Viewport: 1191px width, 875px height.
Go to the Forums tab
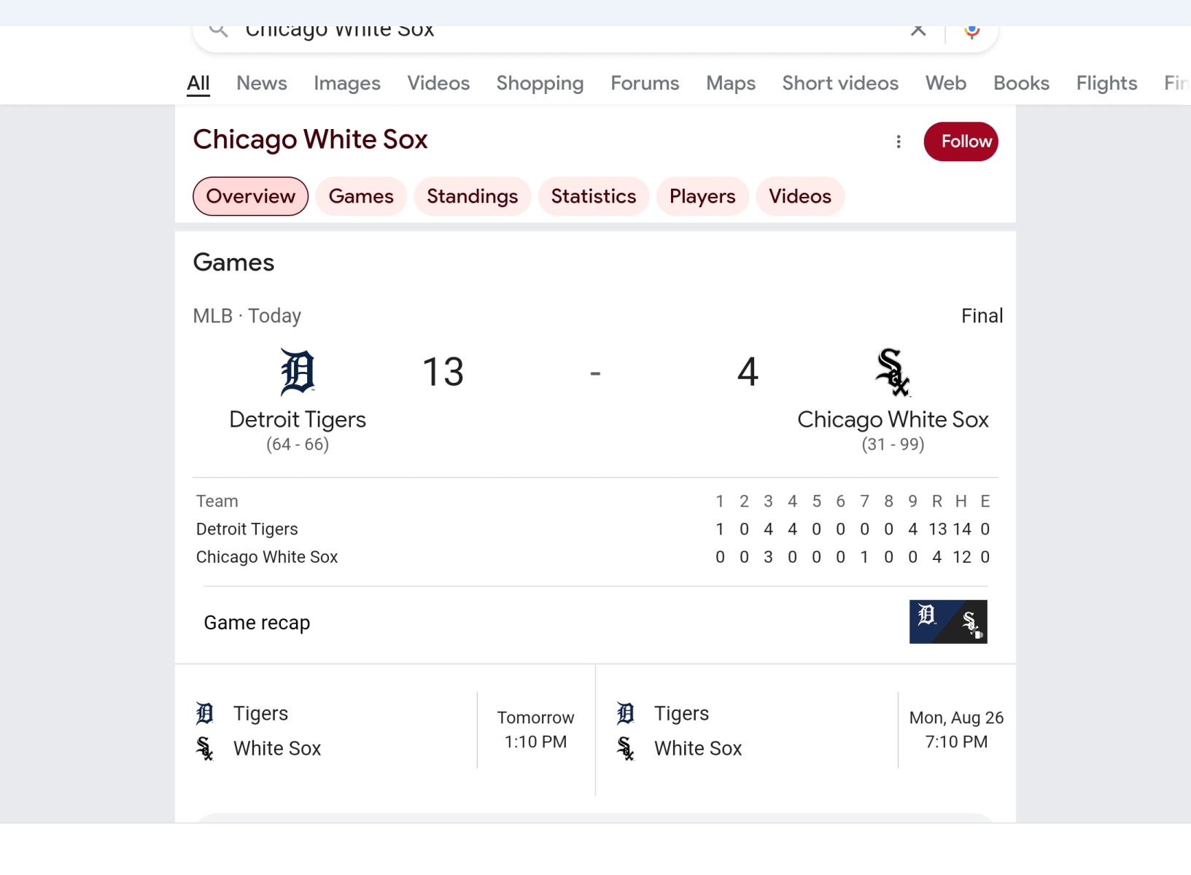[x=645, y=83]
